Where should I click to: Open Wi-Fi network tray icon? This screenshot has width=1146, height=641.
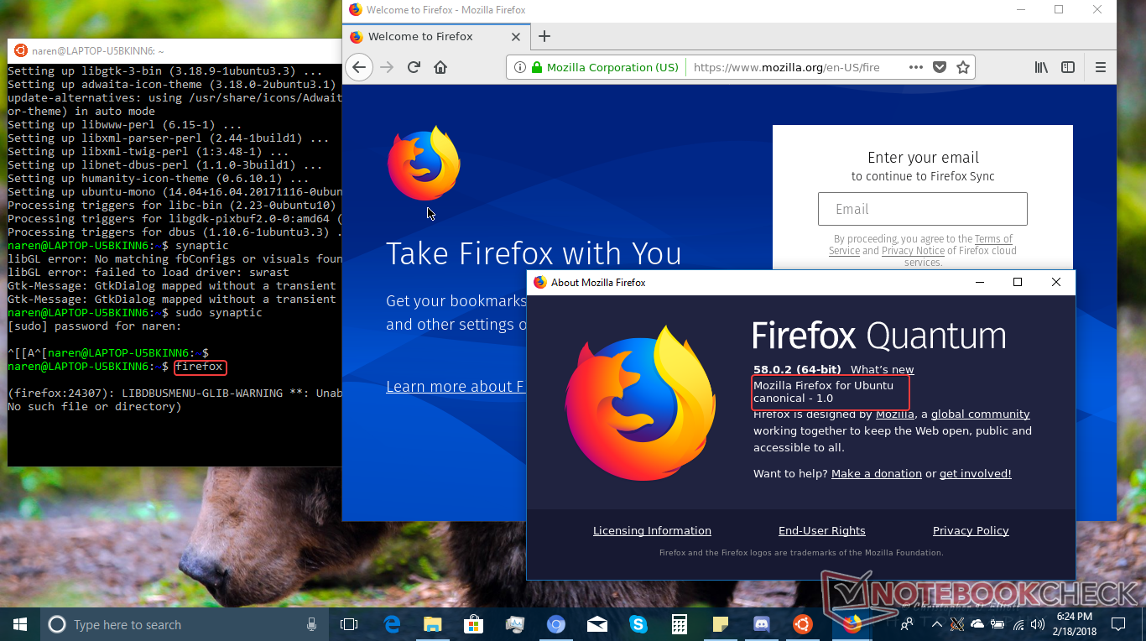(x=1018, y=624)
